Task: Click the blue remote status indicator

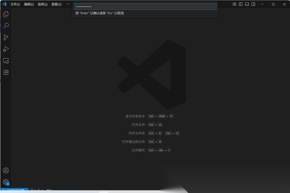Action: point(14,190)
